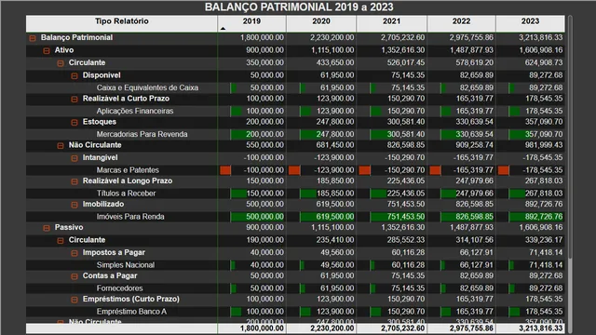Collapse the Ativo group
The width and height of the screenshot is (596, 335).
click(x=47, y=50)
